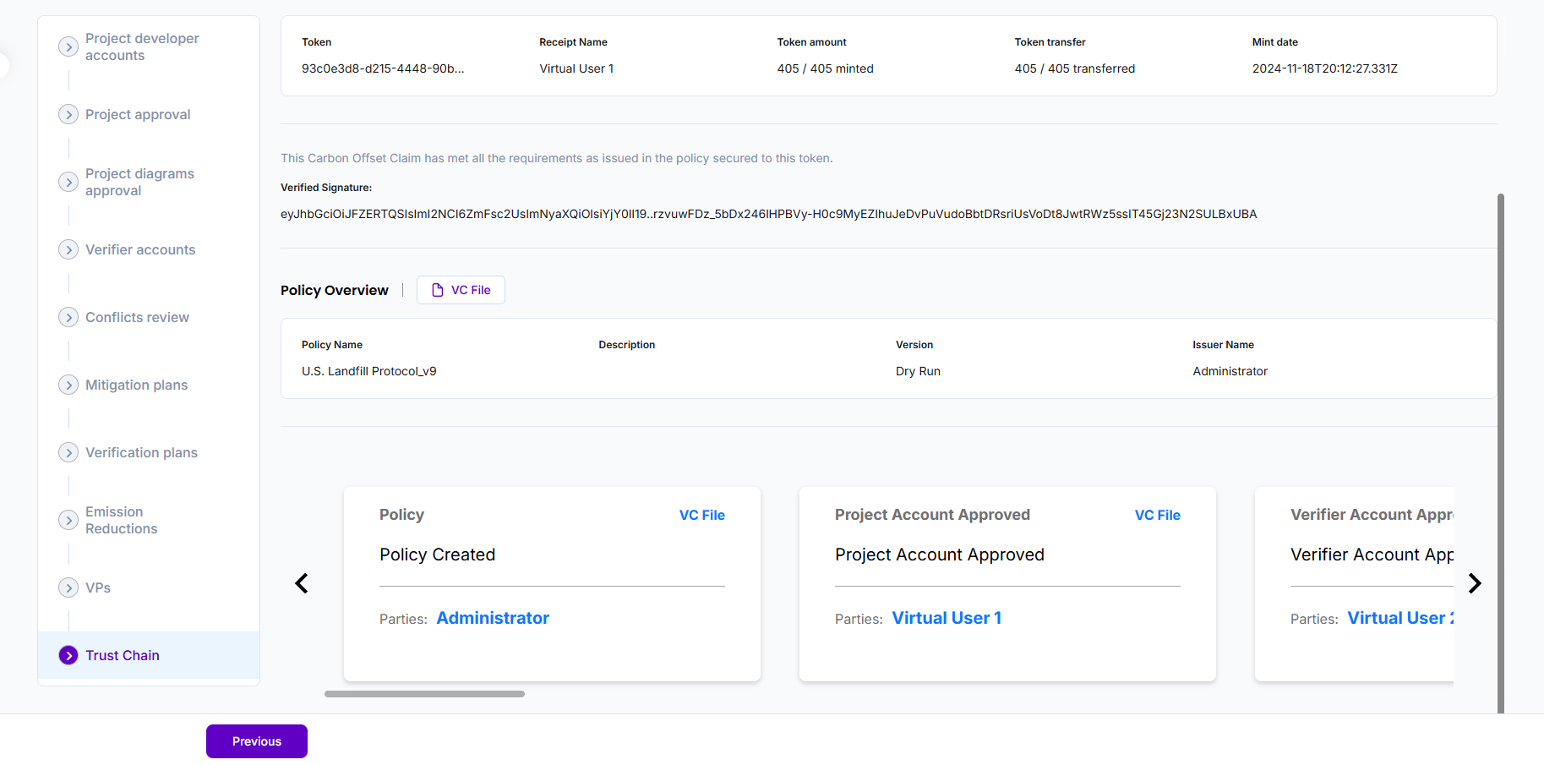Screen dimensions: 1544x765
Task: Open the Verification plans step
Action: point(141,453)
